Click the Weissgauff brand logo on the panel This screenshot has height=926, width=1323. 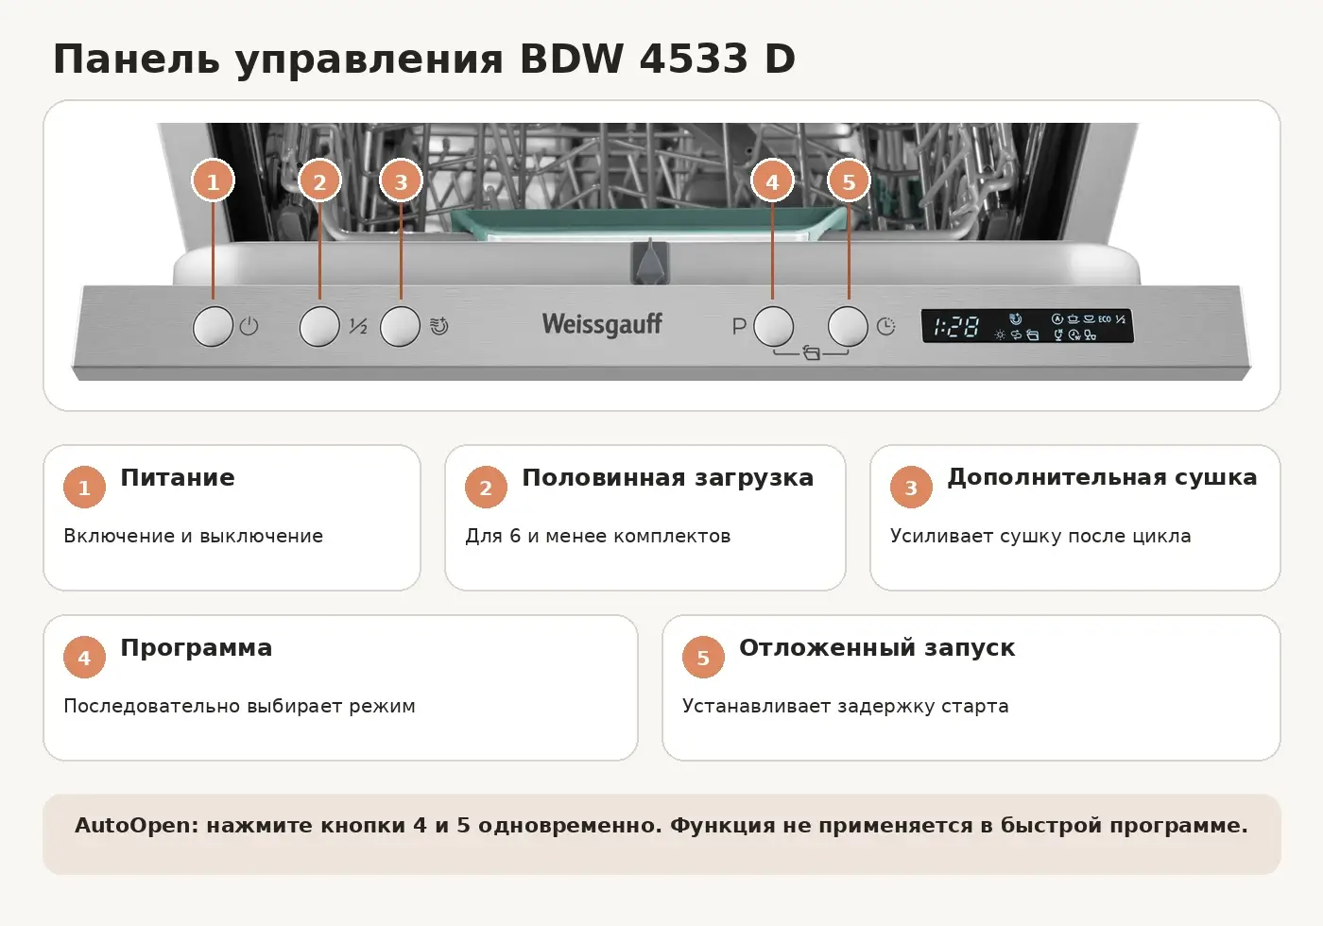[x=602, y=324]
